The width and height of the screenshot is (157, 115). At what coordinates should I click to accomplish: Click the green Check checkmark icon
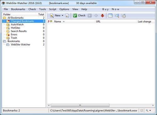(75, 16)
